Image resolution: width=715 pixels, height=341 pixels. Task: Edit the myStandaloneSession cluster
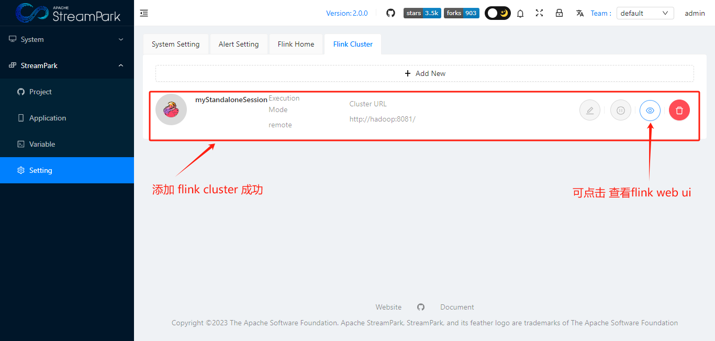point(589,111)
